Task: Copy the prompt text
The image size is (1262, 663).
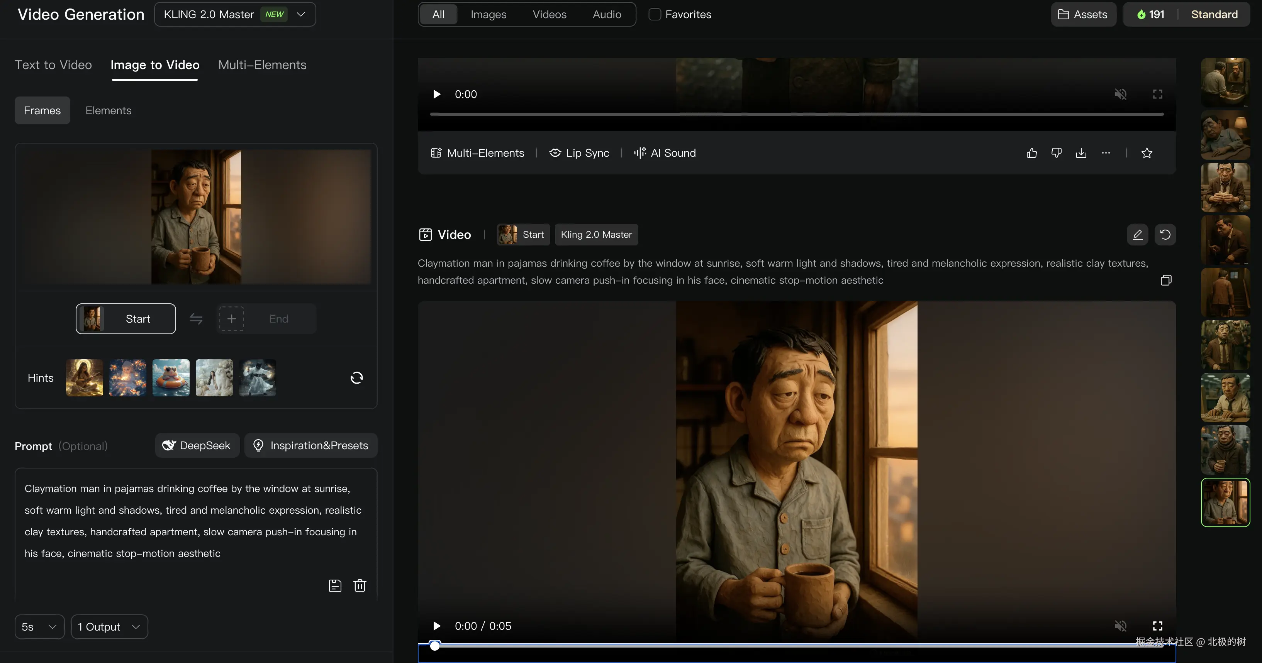Action: (1166, 280)
